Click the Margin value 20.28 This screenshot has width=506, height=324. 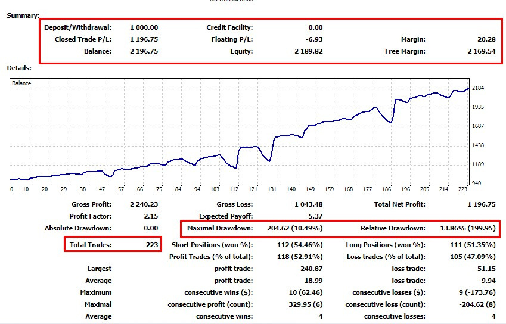(486, 39)
